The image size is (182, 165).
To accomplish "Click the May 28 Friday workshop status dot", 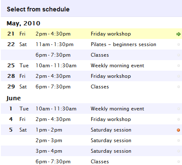I will point(179,76).
